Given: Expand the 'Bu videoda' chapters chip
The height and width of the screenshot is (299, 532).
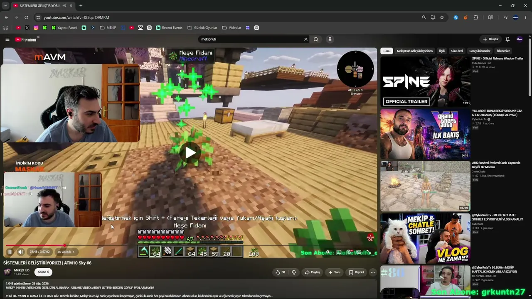Looking at the screenshot, I should click(66, 252).
